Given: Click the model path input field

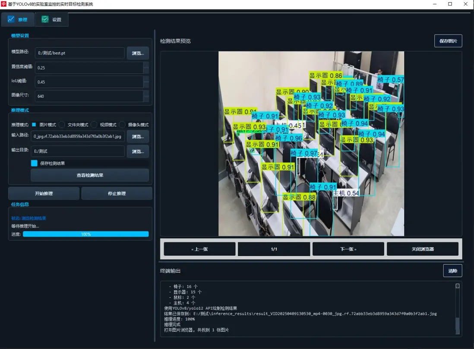Looking at the screenshot, I should tap(80, 53).
